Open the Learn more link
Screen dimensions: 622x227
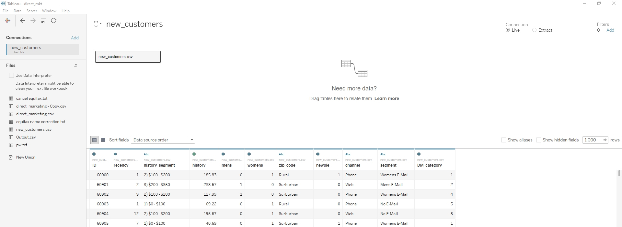tap(386, 98)
